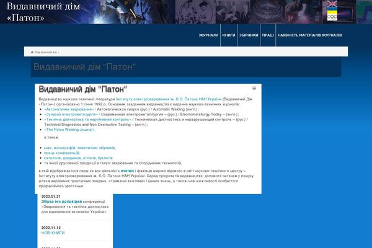Select the Ukrainian flag language icon
Screen dimensions: 372x248
click(x=332, y=11)
